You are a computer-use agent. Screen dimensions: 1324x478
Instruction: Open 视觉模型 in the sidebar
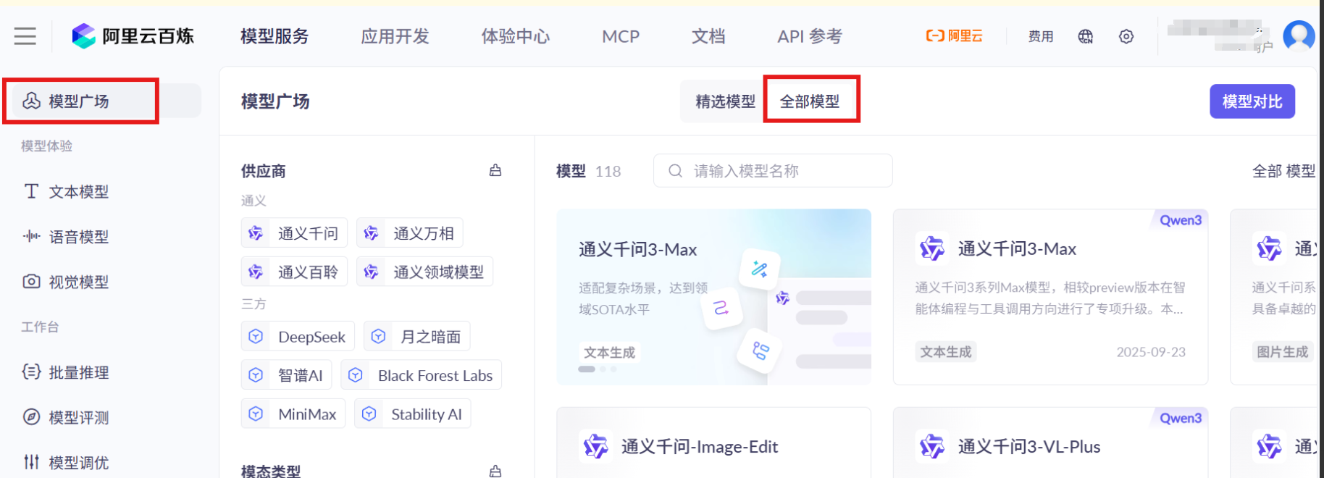click(x=79, y=282)
